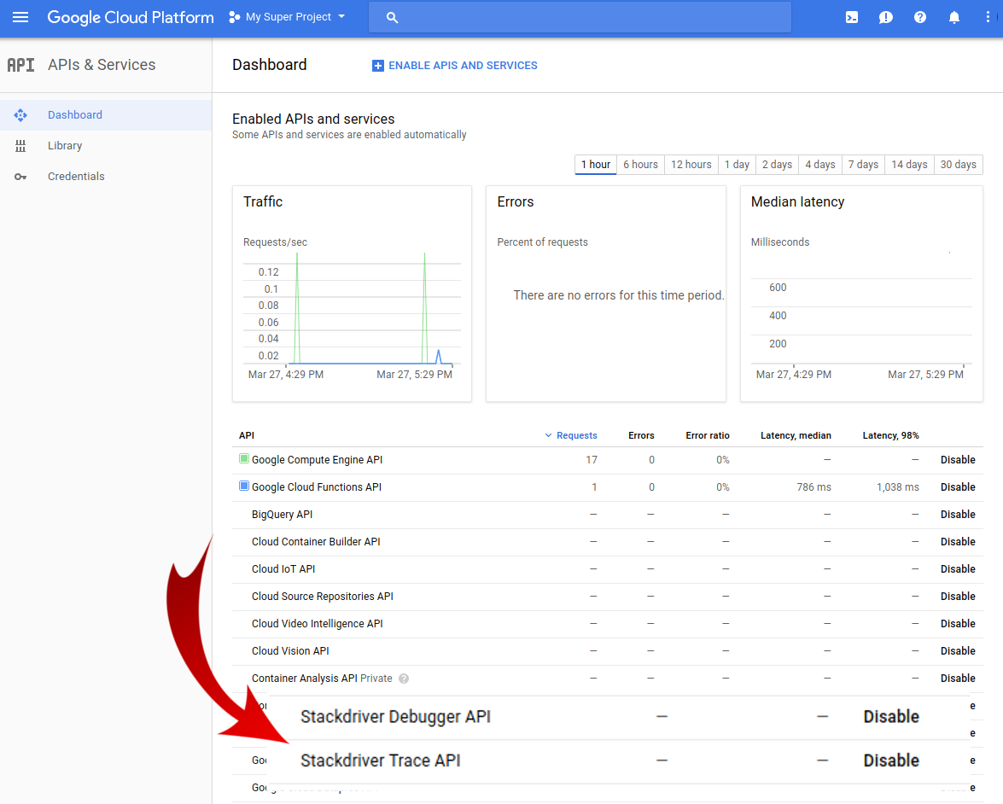Open the help question mark icon

tap(919, 17)
